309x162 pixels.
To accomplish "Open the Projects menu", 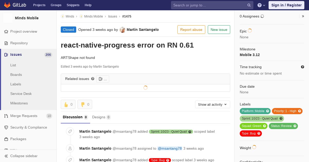I will point(39,5).
